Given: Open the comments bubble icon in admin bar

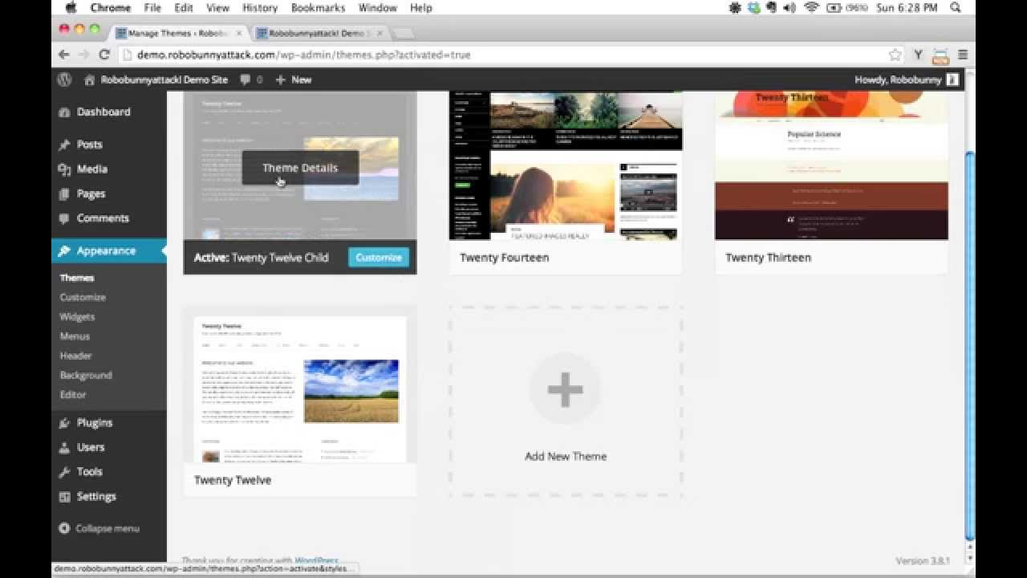Looking at the screenshot, I should (x=246, y=79).
